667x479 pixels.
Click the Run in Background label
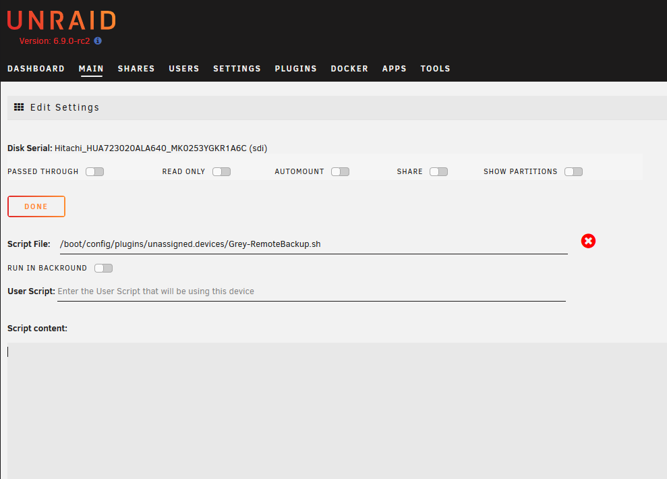tap(47, 268)
